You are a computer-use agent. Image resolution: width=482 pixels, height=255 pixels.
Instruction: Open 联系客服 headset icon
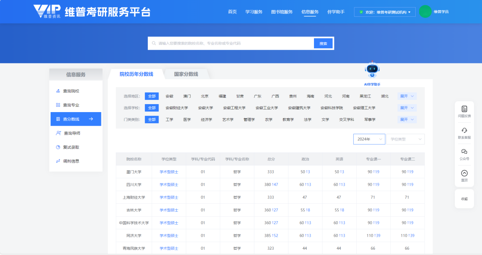[x=464, y=130]
